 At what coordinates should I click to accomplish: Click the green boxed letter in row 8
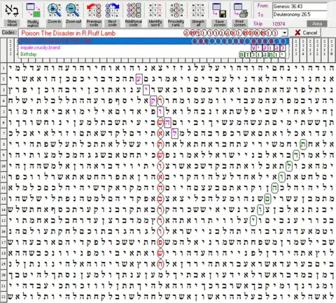(303, 145)
